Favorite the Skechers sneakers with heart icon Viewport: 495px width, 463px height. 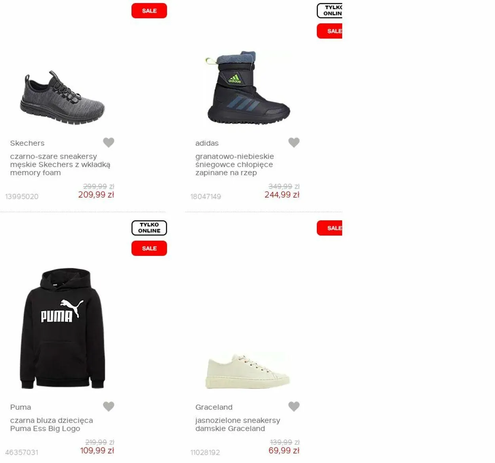tap(109, 142)
